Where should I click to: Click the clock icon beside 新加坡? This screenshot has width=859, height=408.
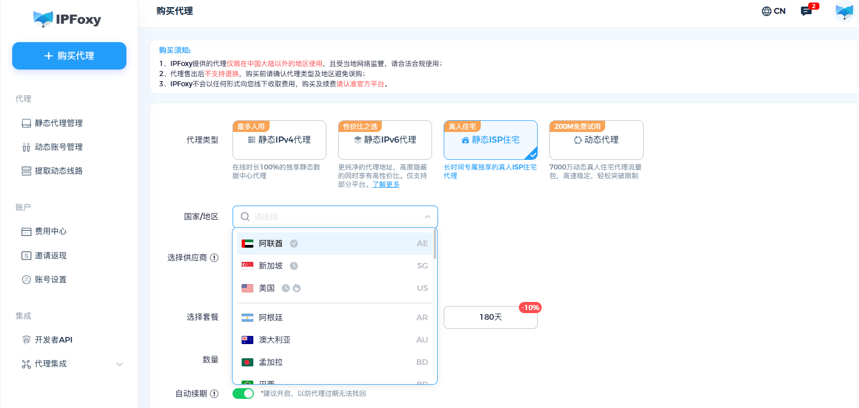pos(293,266)
